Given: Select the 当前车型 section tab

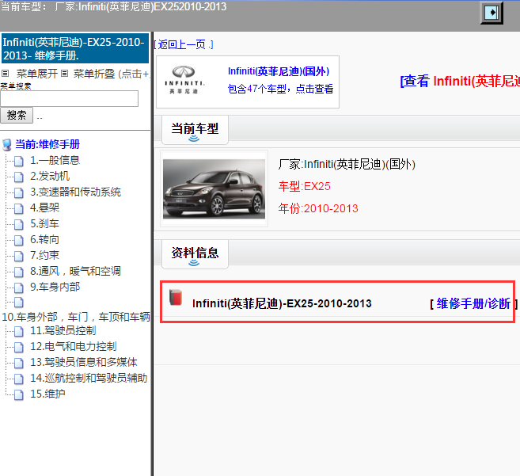Looking at the screenshot, I should point(195,130).
